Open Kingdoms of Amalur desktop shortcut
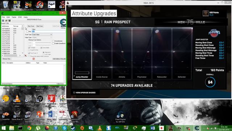The height and width of the screenshot is (131, 232). (x=74, y=116)
